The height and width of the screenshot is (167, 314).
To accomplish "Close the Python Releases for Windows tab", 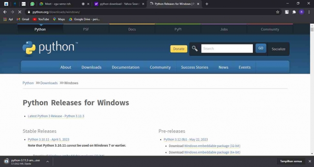I will [x=198, y=4].
